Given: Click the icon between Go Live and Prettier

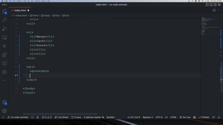Looking at the screenshot, I should point(194,117).
